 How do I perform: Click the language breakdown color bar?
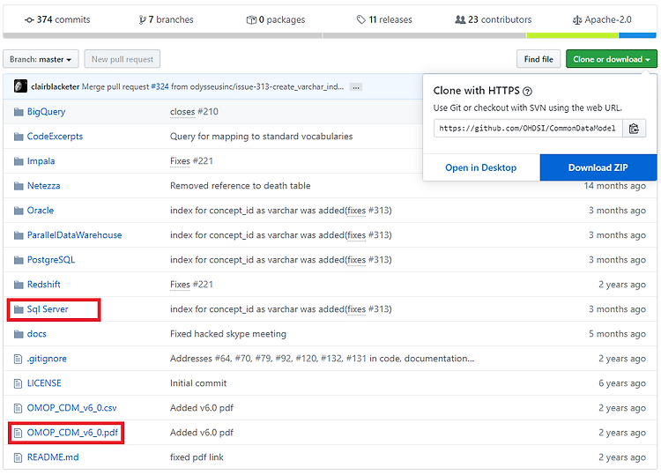[x=330, y=35]
